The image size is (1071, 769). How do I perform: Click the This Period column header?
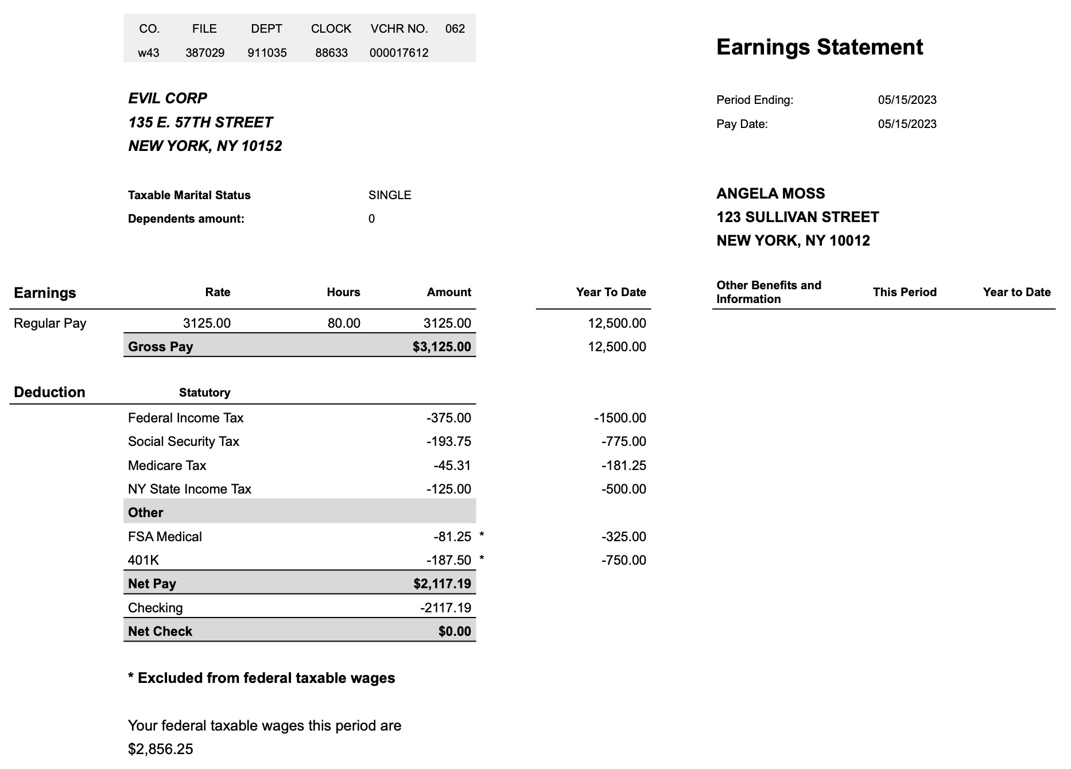coord(905,292)
